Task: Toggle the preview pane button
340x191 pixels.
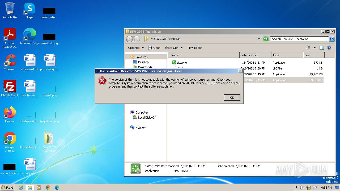Action: click(x=322, y=48)
